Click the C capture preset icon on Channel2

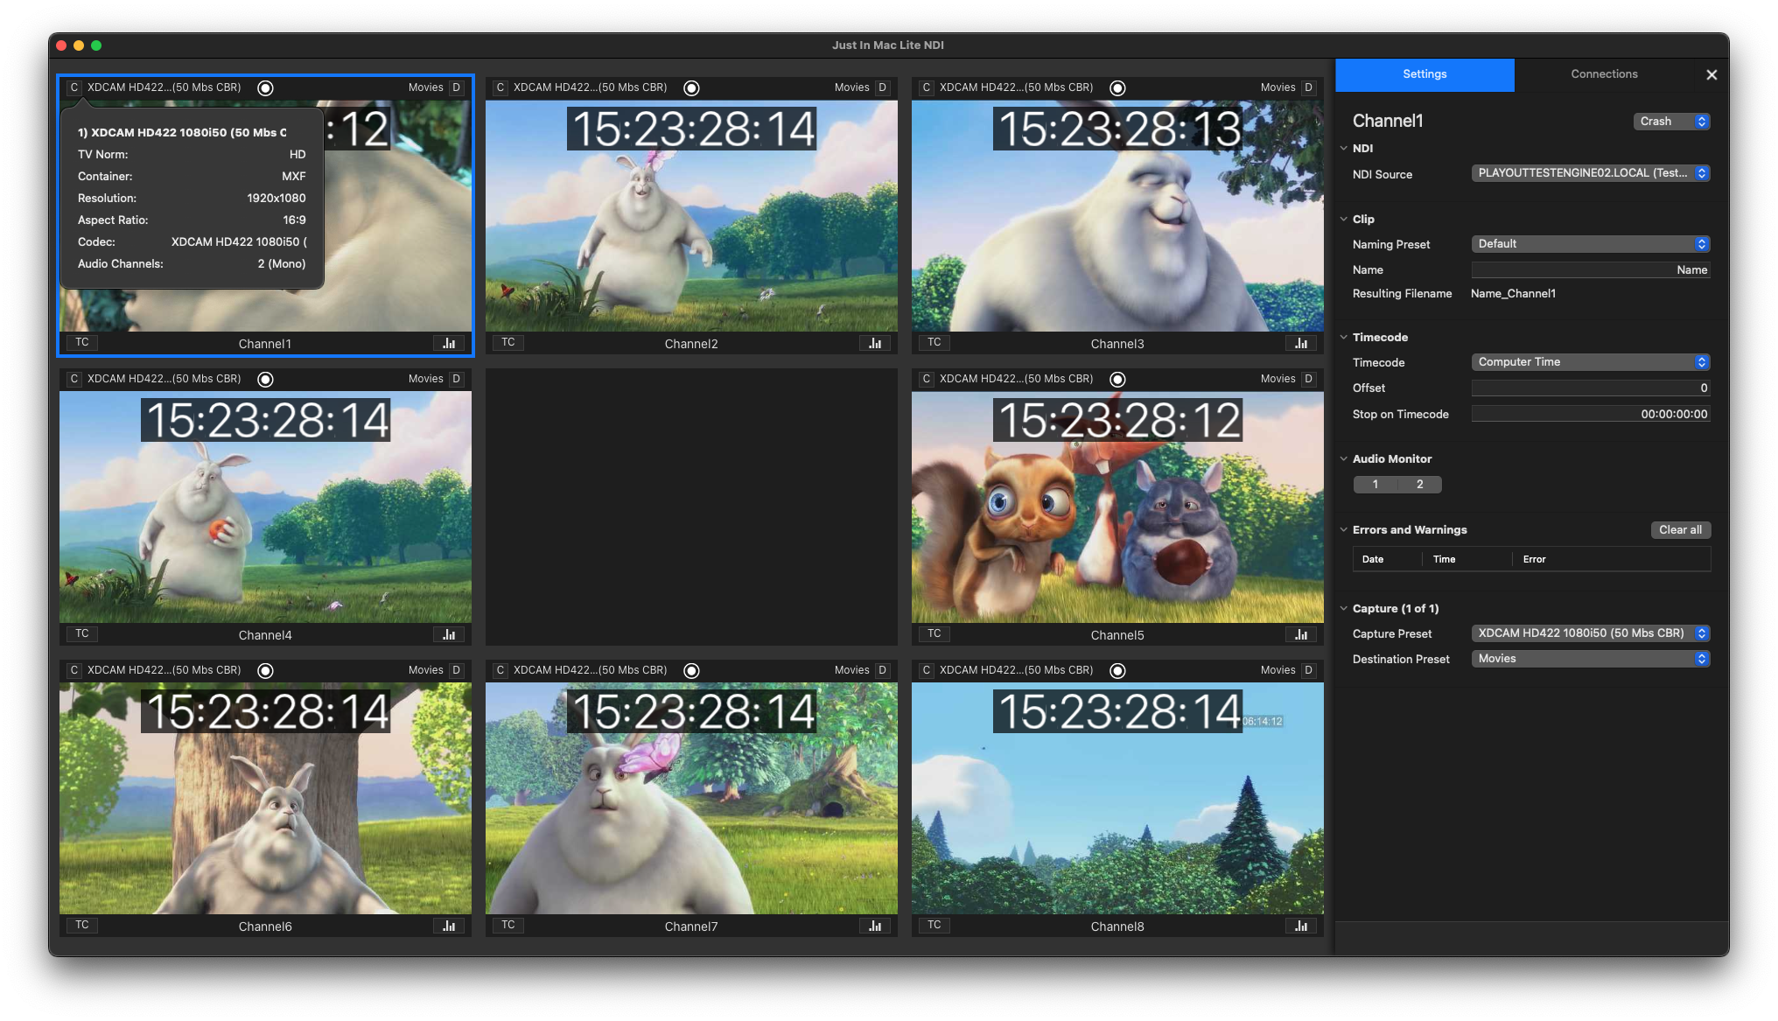(x=500, y=87)
